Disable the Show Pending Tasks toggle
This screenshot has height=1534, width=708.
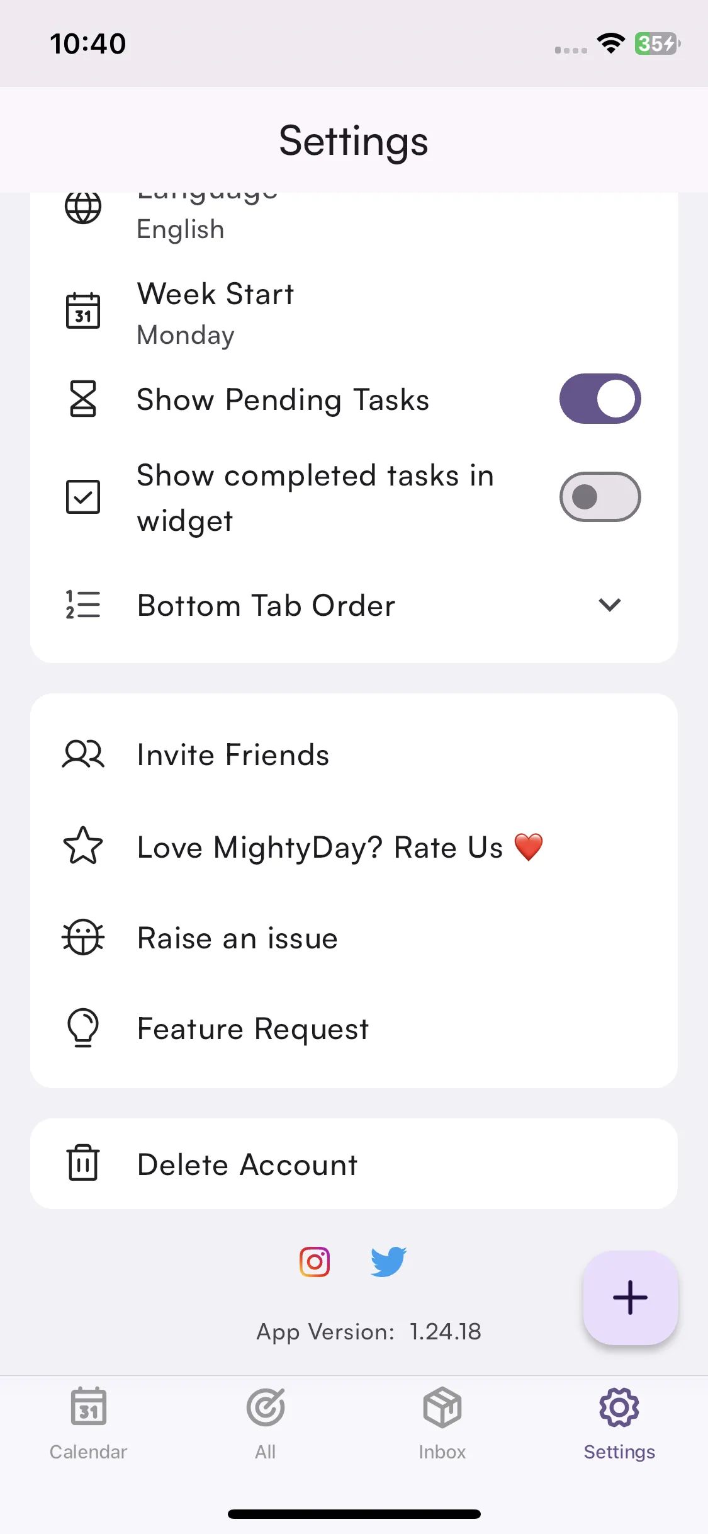(600, 399)
